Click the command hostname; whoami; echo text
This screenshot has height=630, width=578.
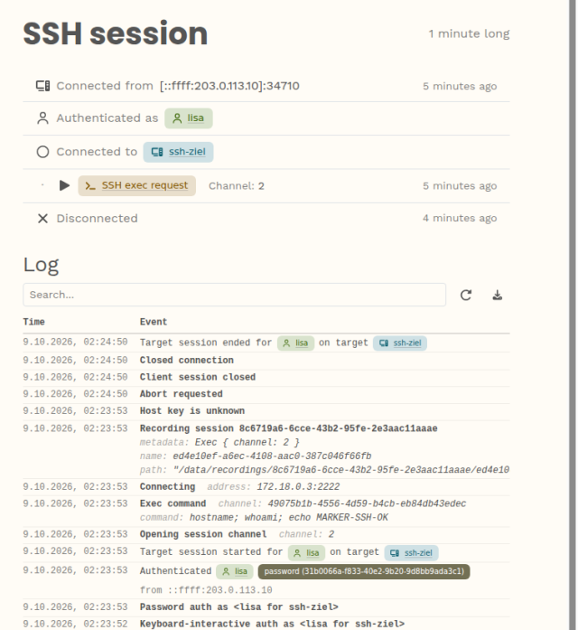[x=264, y=518]
